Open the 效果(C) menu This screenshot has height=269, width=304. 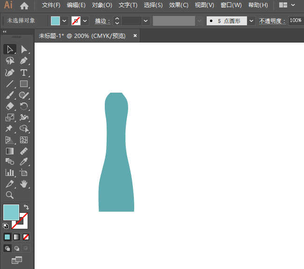[179, 5]
